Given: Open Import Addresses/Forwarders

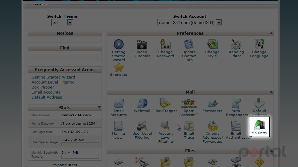Looking at the screenshot, I should pos(213,126).
